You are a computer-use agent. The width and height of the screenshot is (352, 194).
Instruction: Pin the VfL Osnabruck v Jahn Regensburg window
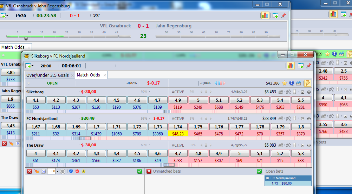(283, 15)
